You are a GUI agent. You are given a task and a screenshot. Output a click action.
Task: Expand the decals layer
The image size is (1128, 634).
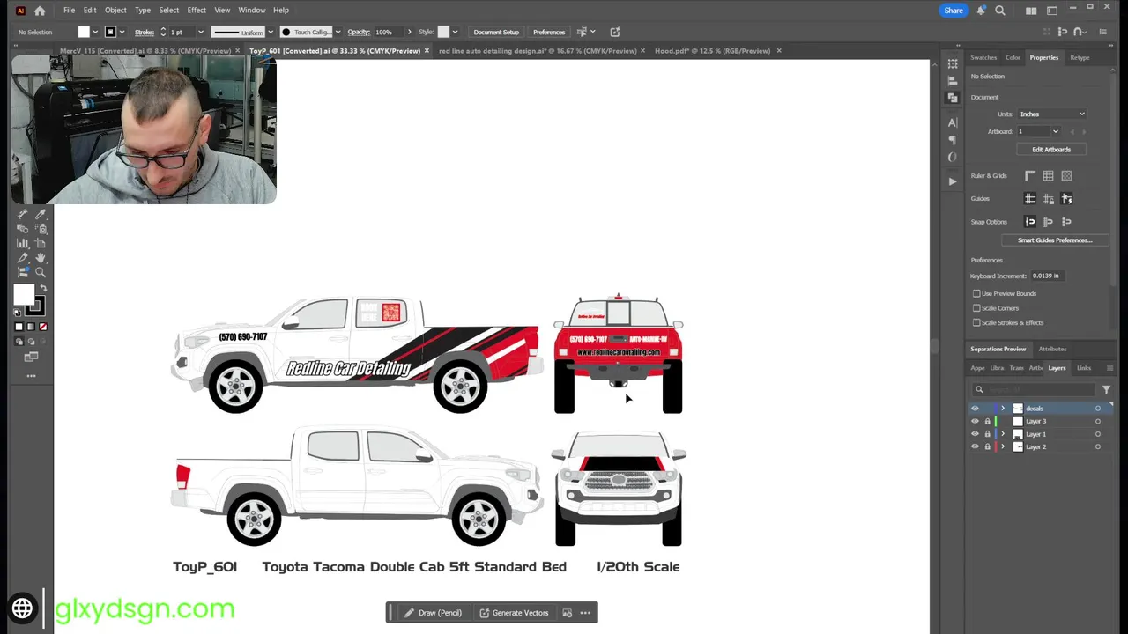[1002, 409]
